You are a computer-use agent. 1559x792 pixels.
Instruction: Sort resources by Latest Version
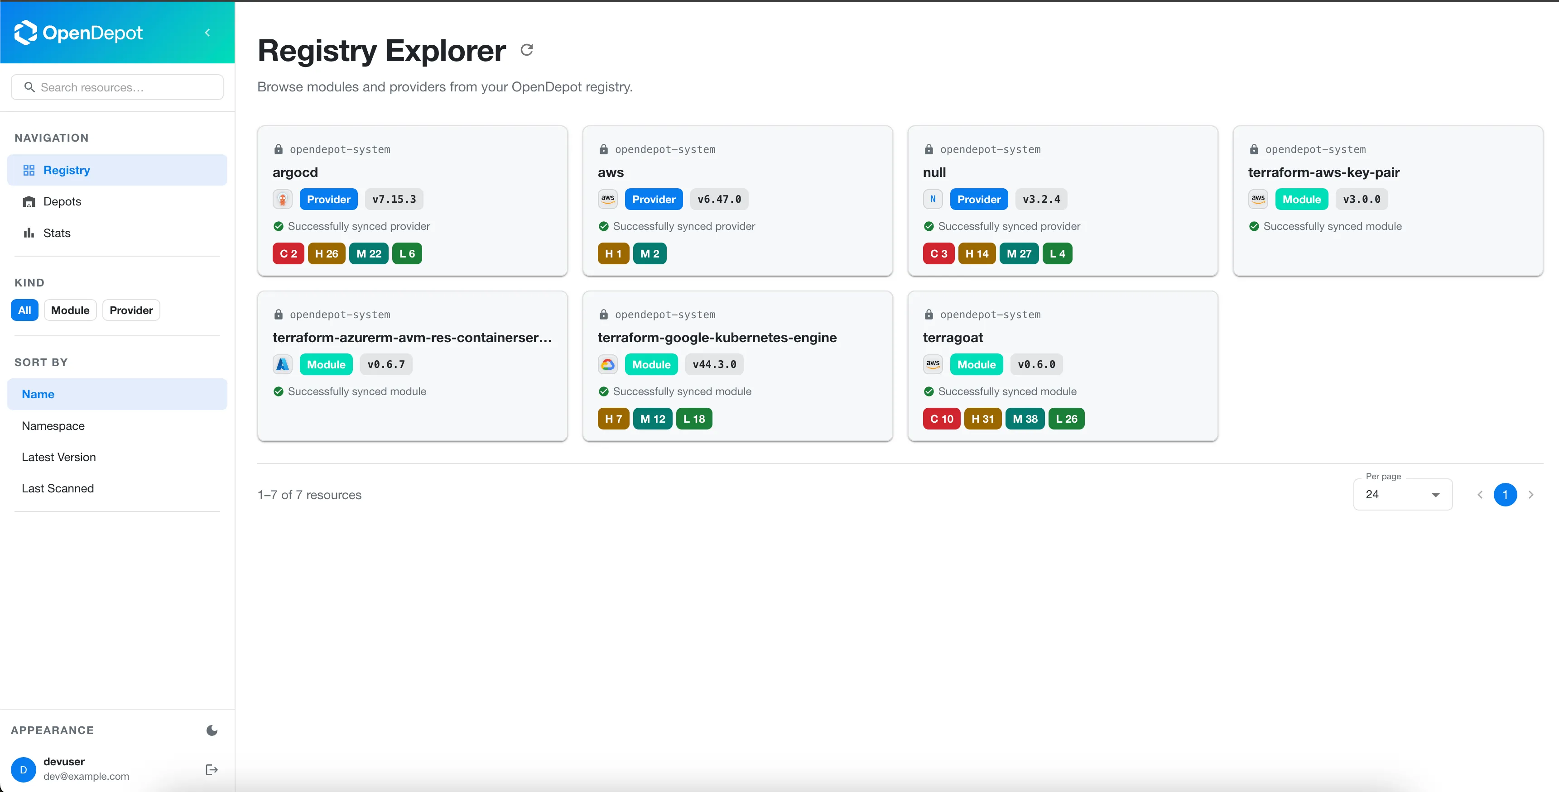(117, 458)
